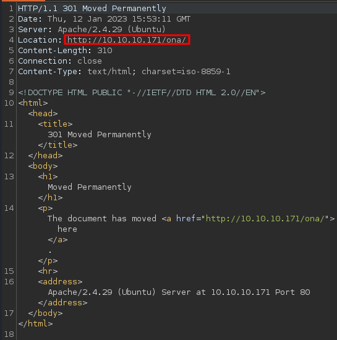Click the DOCTYPE declaration line

(142, 93)
